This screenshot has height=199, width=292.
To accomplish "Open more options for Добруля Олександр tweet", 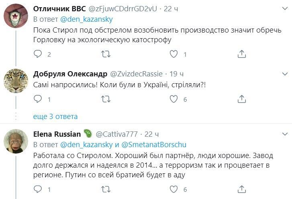I will click(285, 74).
